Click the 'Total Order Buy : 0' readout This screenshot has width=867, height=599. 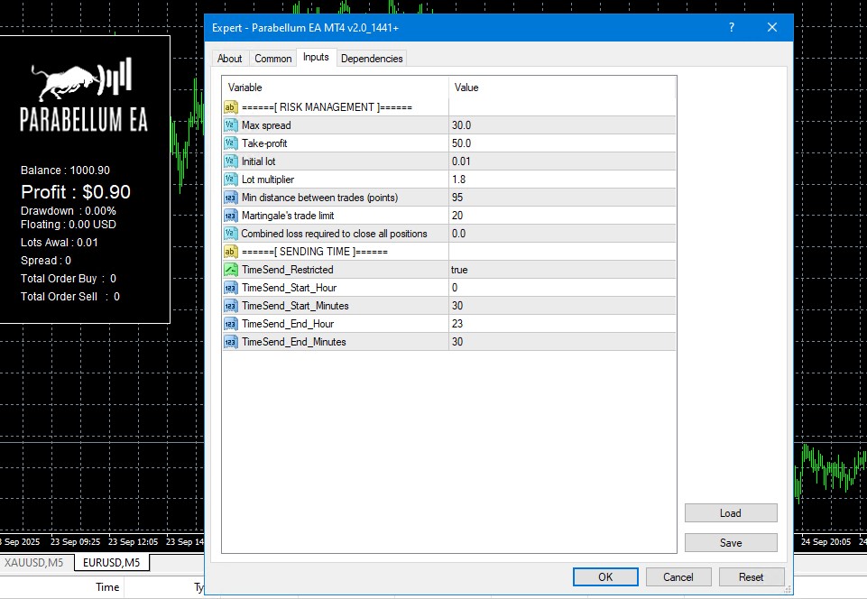point(69,279)
